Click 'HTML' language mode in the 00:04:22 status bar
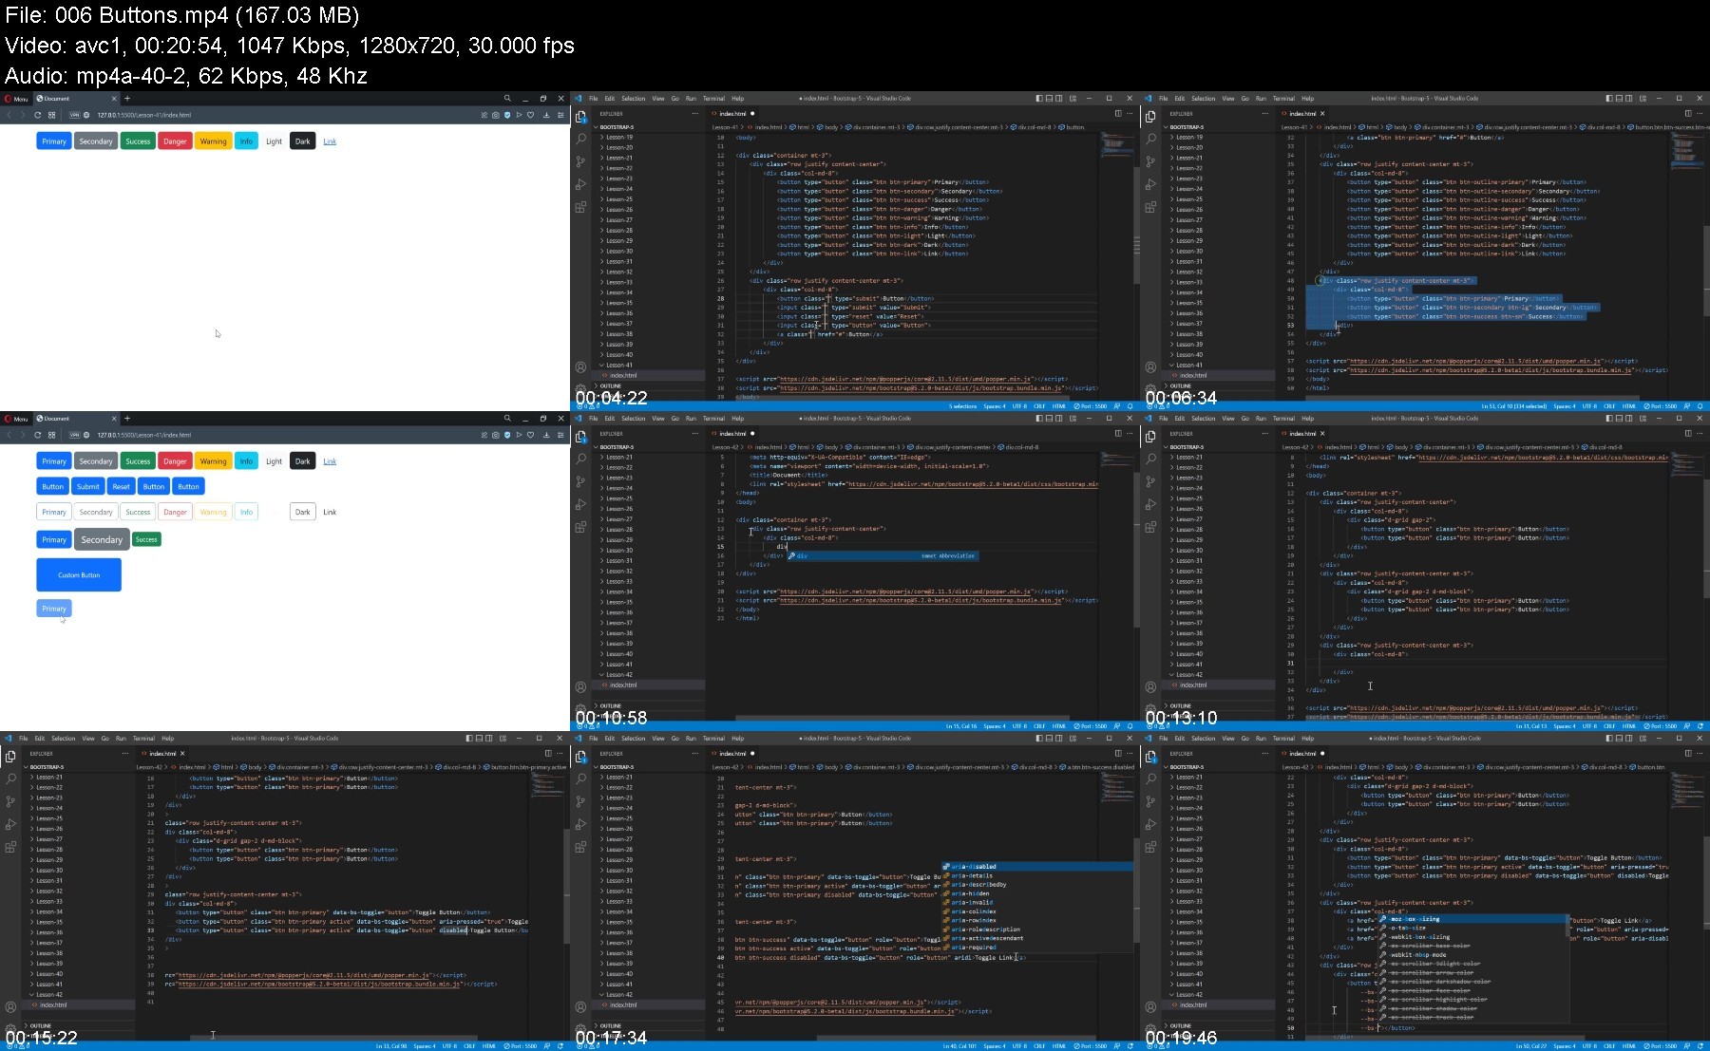This screenshot has height=1051, width=1710. 1059,406
